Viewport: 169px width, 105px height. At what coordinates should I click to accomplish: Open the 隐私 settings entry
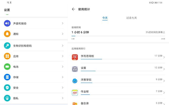pos(16,98)
